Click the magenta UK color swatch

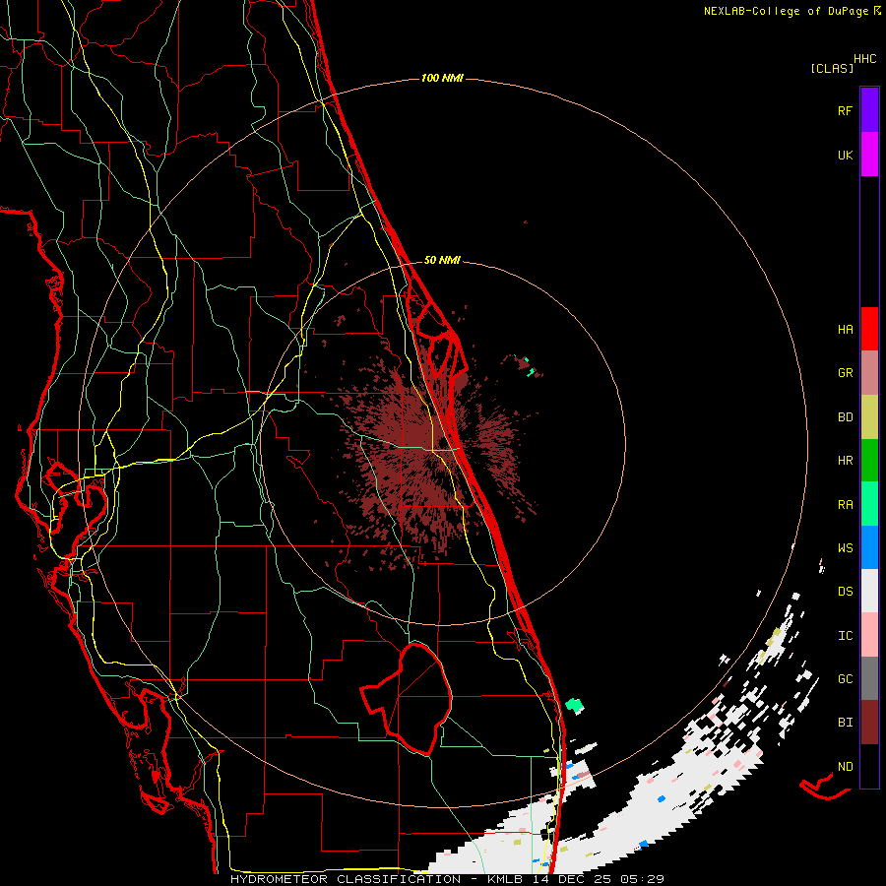click(869, 155)
